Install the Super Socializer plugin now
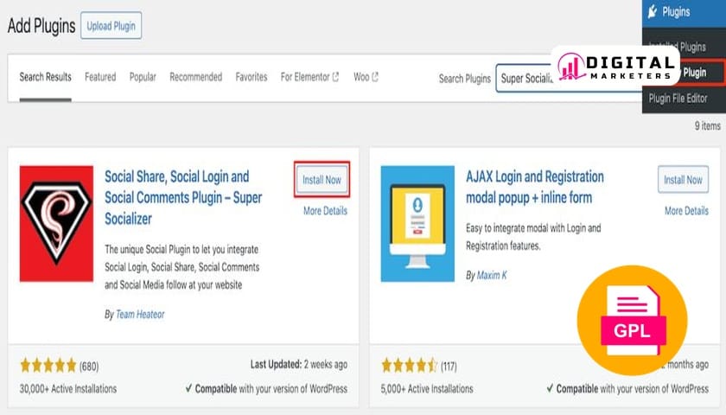 tap(322, 180)
